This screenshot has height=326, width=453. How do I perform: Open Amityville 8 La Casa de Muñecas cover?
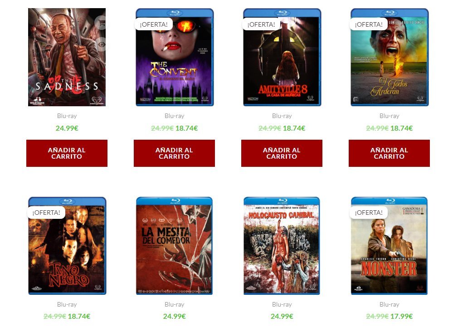coord(282,57)
